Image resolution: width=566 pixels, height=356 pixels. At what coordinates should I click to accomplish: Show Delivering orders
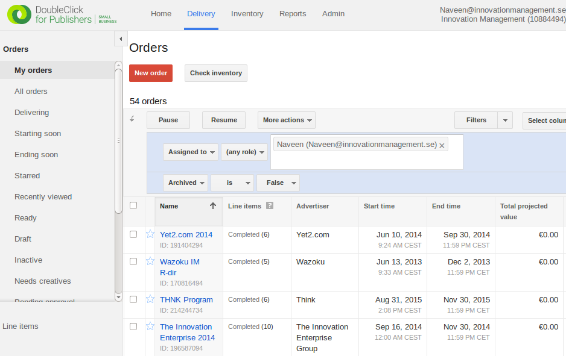[32, 113]
